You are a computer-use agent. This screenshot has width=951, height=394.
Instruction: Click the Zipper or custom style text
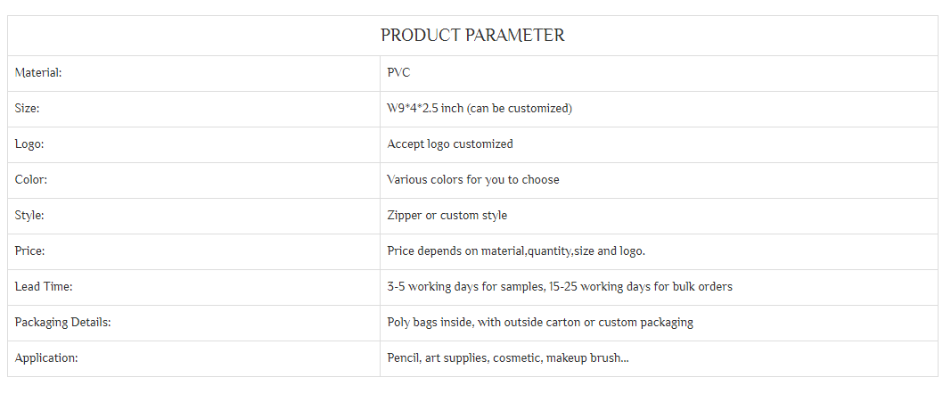pyautogui.click(x=447, y=216)
